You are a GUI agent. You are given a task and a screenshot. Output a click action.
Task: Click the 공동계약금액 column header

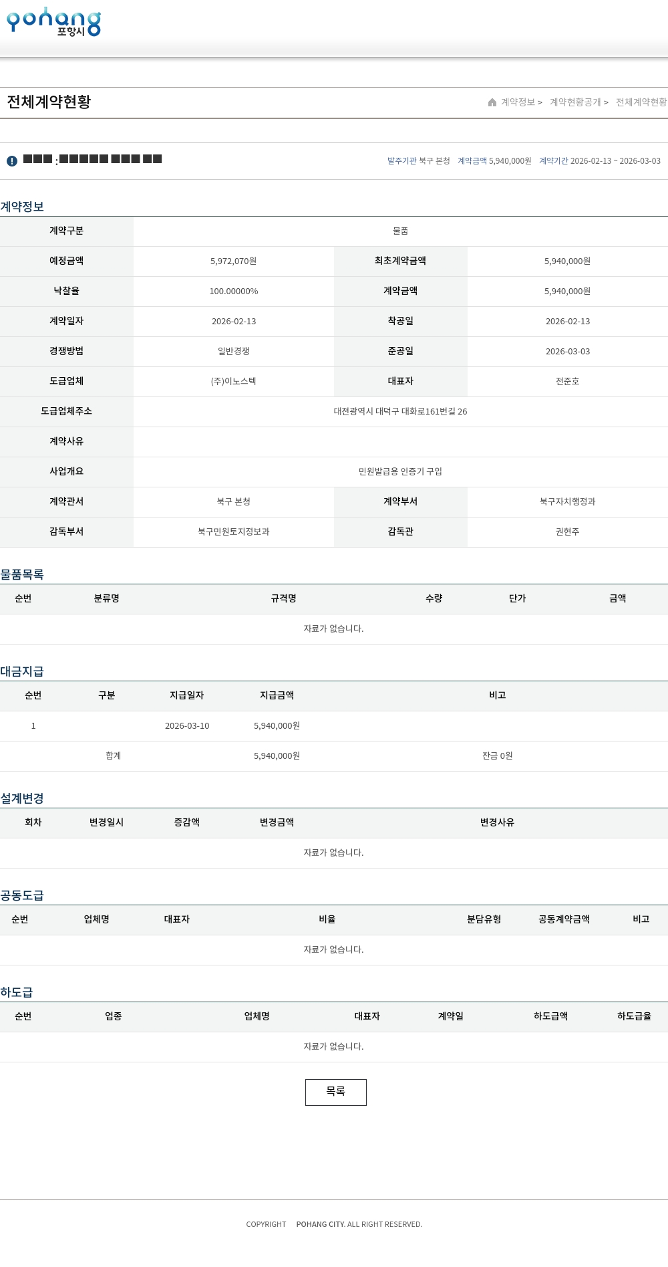coord(564,919)
